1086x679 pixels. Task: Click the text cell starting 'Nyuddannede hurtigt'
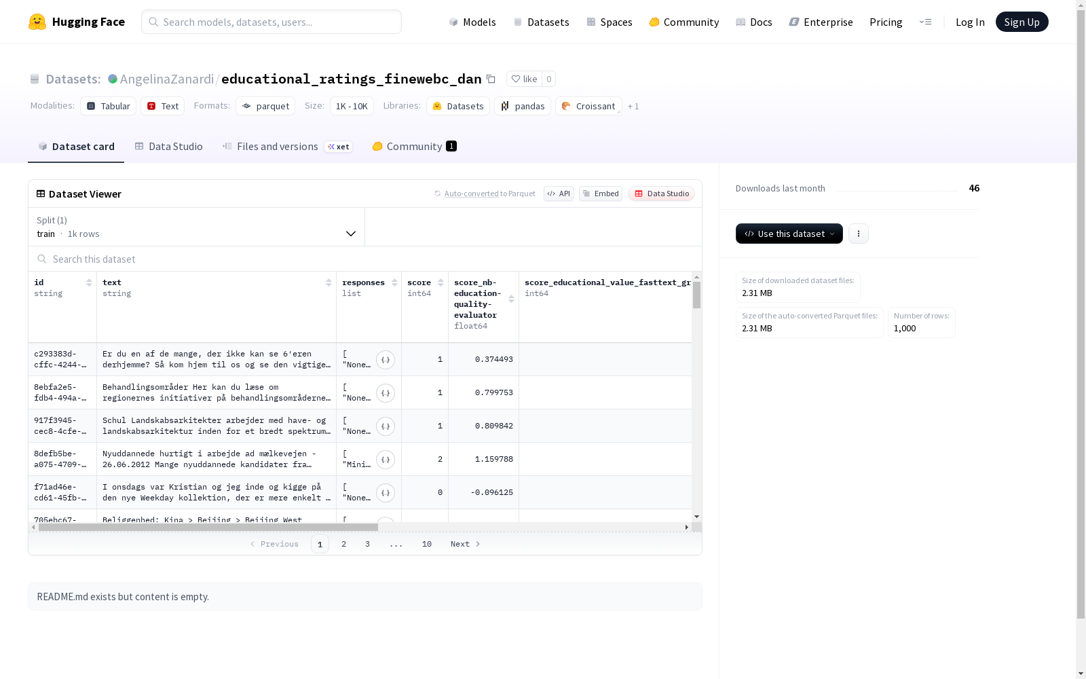point(217,459)
